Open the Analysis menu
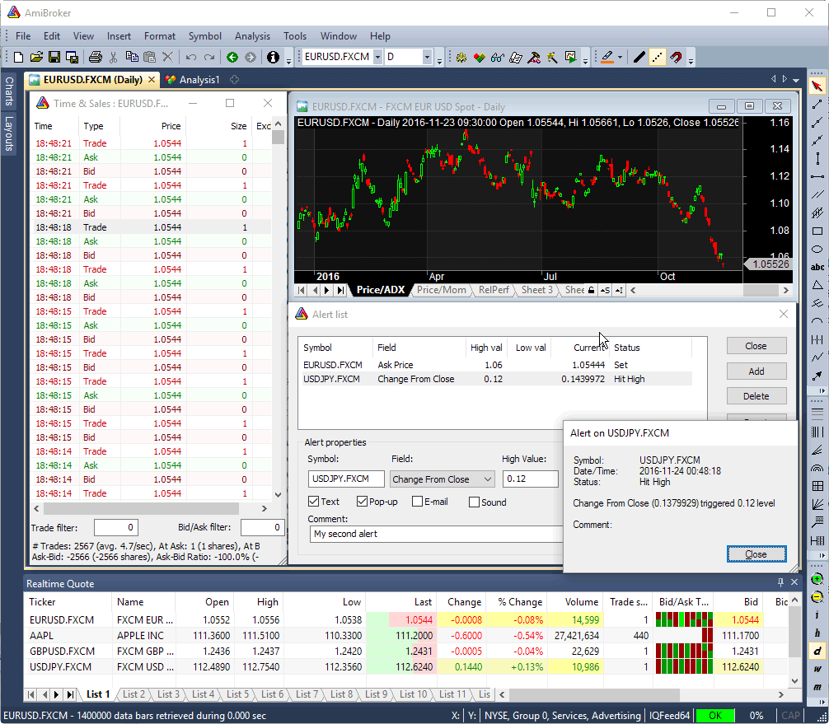This screenshot has width=829, height=724. coord(252,36)
